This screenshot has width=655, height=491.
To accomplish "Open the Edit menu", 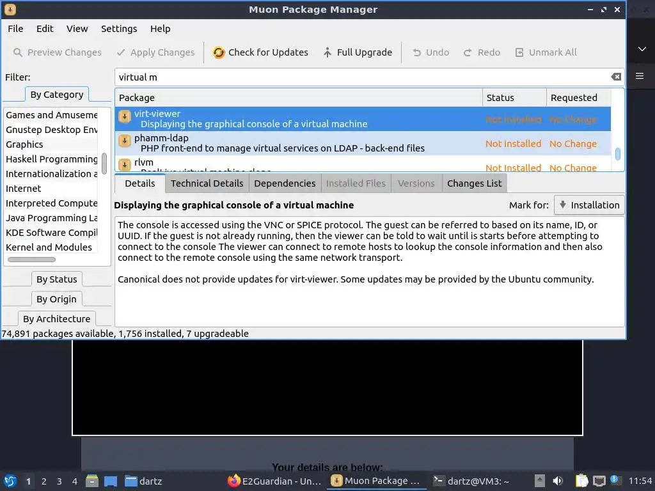I will click(x=45, y=29).
